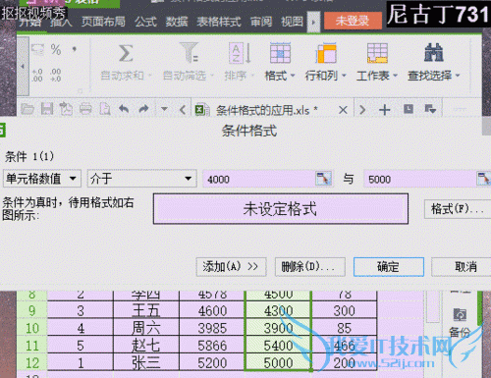Viewport: 491px width, 378px height.
Task: Click the save floppy disk icon
Action: pyautogui.click(x=47, y=109)
